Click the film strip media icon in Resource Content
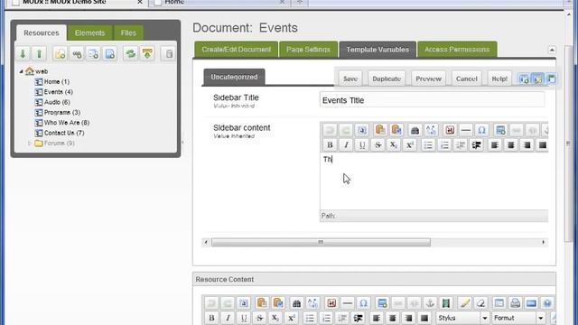Viewport: 578px width, 325px height. [x=446, y=303]
